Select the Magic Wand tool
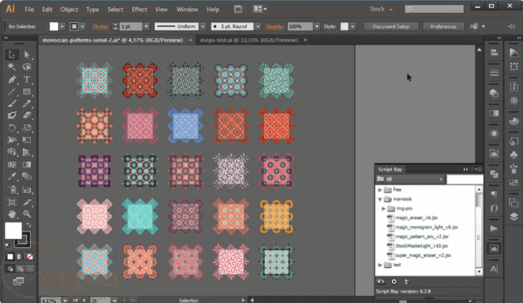The image size is (523, 303). 12,67
